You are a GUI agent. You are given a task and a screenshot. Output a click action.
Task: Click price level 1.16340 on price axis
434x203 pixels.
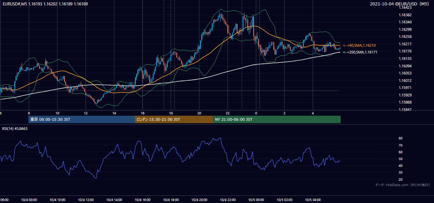[x=405, y=22]
